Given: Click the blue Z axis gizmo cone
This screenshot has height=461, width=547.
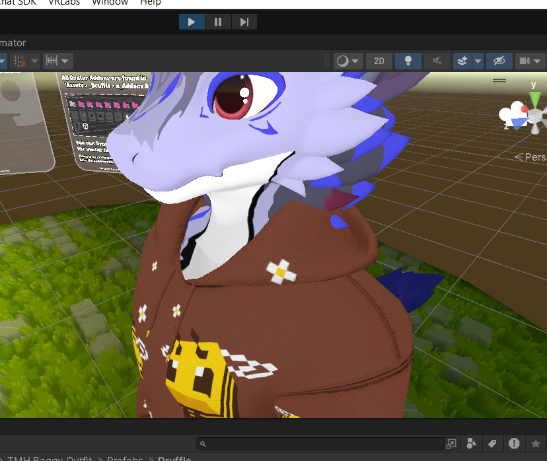Looking at the screenshot, I should click(x=519, y=123).
